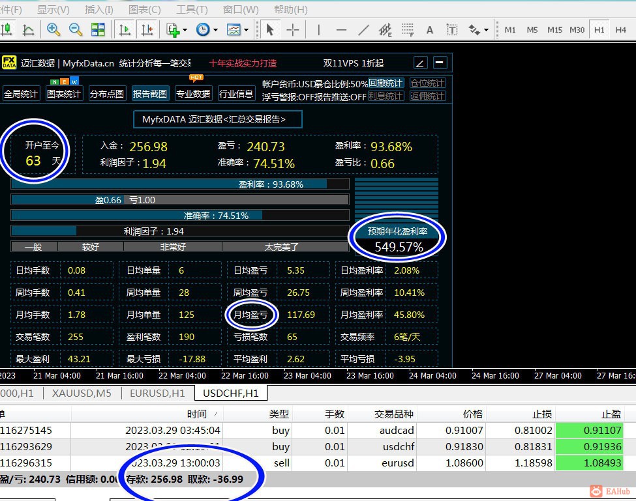Click the green take-profit cell 0.91936
This screenshot has height=501, width=636.
pyautogui.click(x=589, y=446)
